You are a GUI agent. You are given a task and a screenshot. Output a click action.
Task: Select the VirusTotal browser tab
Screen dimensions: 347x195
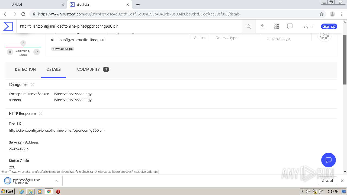point(99,5)
